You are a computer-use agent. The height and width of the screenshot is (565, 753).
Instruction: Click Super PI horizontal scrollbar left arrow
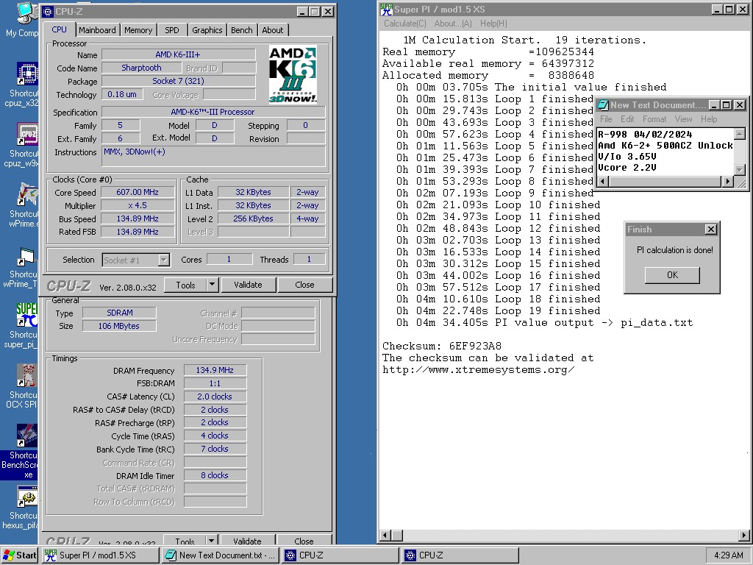[385, 535]
